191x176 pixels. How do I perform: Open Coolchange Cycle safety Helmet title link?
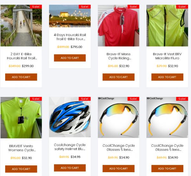pyautogui.click(x=70, y=147)
